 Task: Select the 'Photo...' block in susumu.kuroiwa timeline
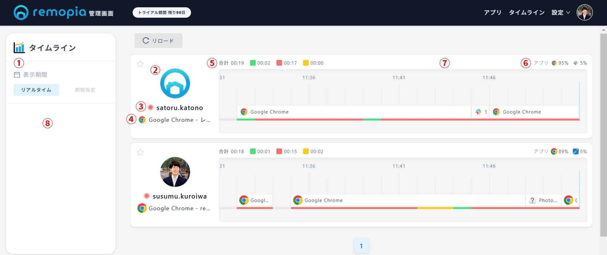click(x=544, y=200)
